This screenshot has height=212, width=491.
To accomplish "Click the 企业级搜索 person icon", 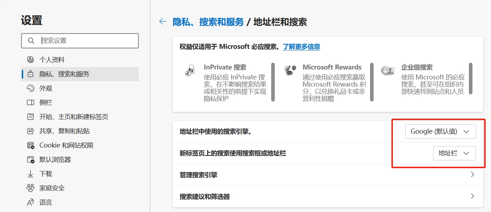I will 388,70.
